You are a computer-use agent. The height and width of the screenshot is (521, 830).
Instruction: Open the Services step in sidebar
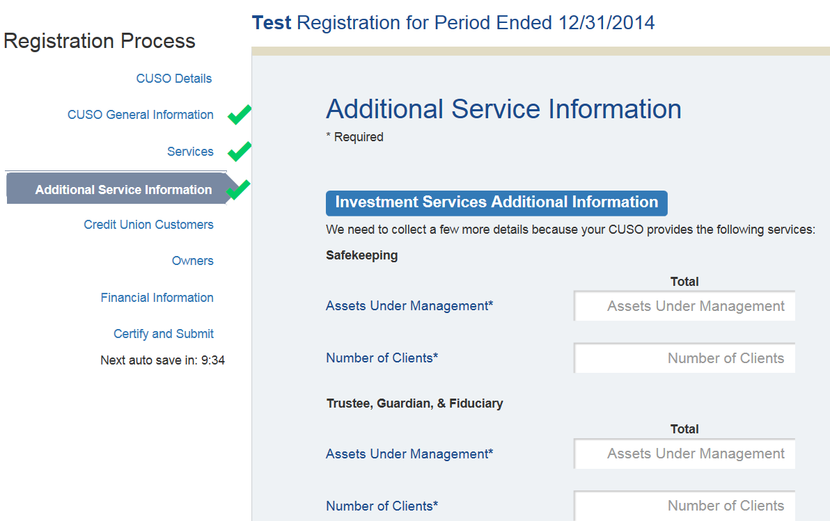(x=190, y=152)
